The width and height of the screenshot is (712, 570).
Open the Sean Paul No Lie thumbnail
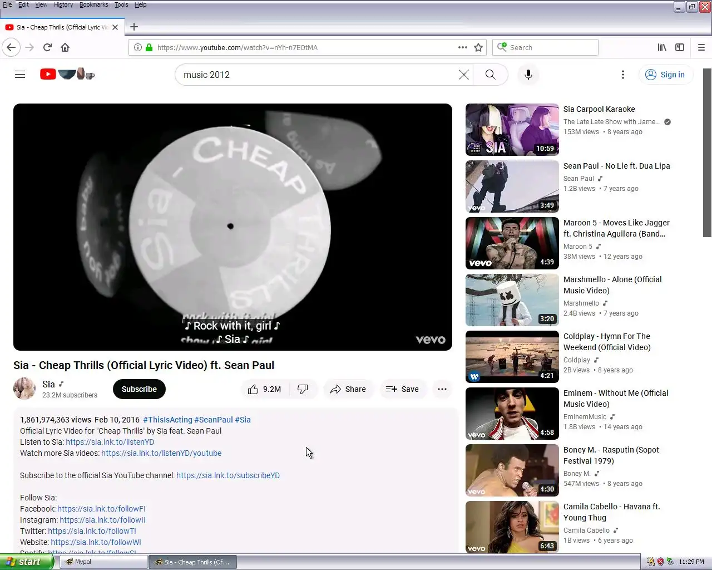[512, 186]
